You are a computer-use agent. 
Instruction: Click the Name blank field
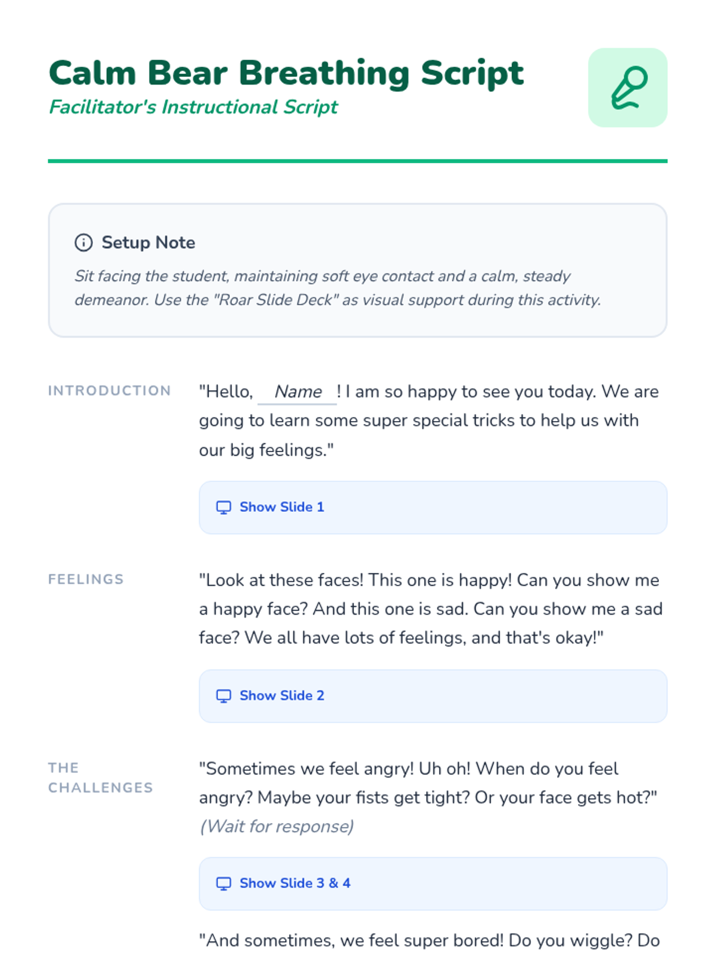click(297, 392)
